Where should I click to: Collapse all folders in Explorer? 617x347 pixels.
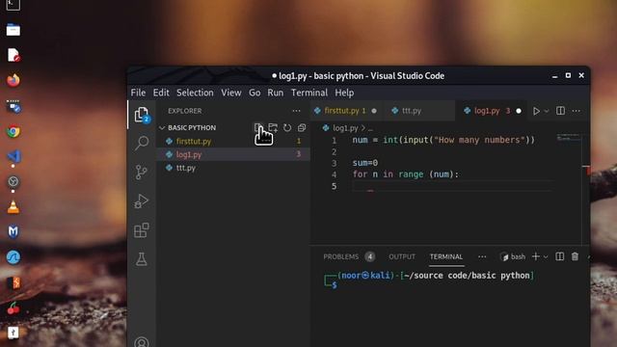point(302,127)
